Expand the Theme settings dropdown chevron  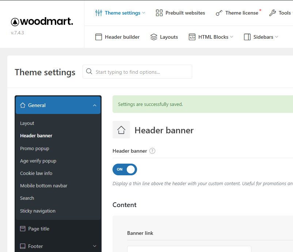(144, 13)
